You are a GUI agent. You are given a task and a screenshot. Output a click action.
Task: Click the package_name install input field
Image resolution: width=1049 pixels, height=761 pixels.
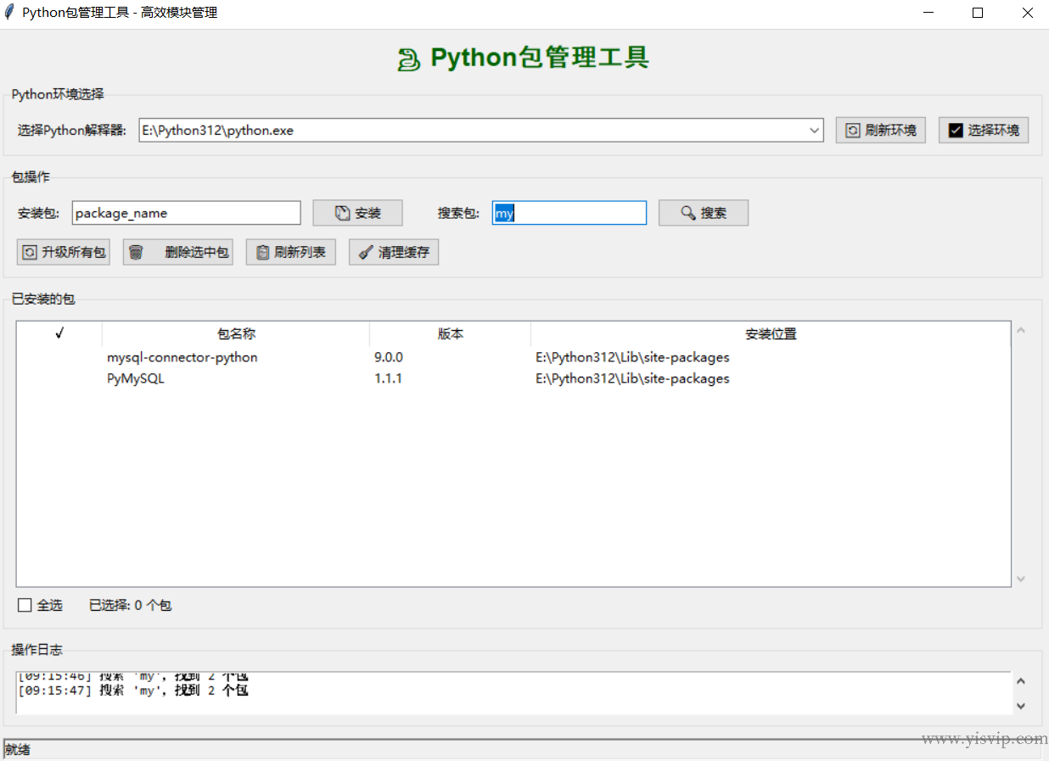point(186,212)
